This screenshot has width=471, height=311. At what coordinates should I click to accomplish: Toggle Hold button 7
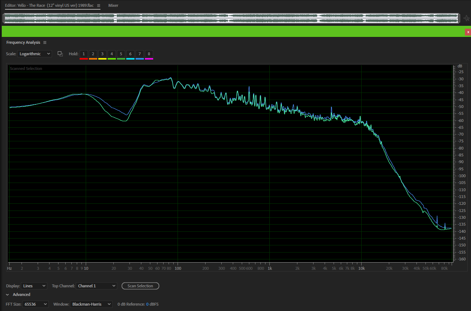coord(140,54)
